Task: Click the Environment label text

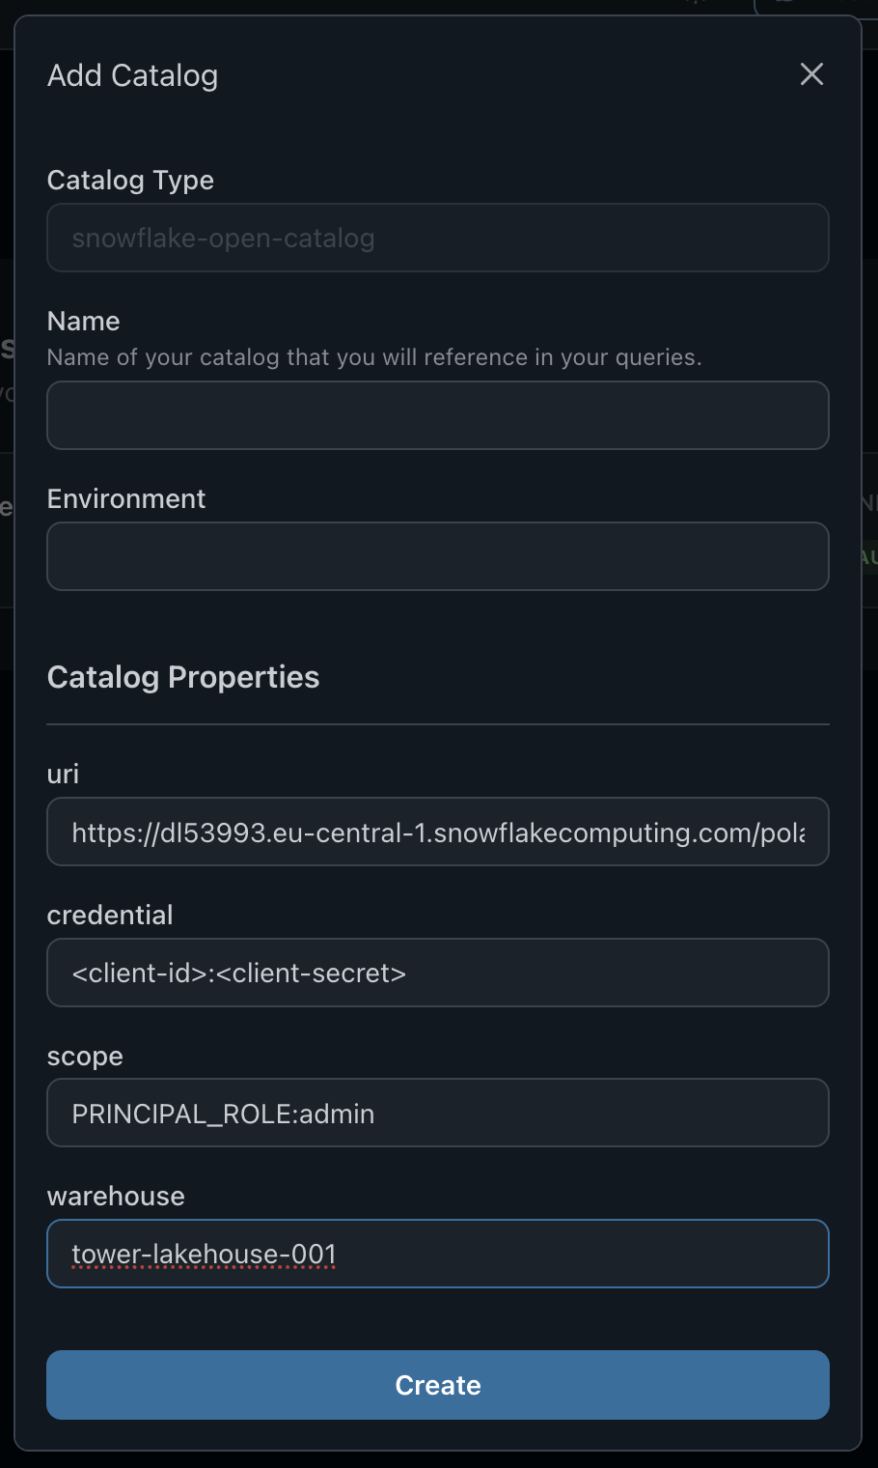Action: tap(125, 498)
